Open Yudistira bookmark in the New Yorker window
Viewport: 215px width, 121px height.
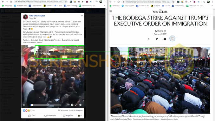pos(155,6)
